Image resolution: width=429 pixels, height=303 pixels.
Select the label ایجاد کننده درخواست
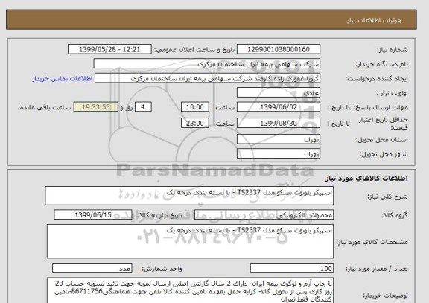[376, 79]
